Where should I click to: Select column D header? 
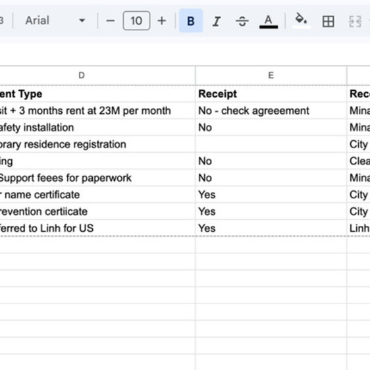(97, 75)
